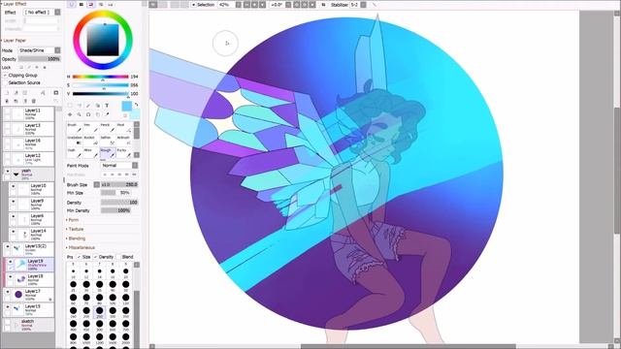Create a new layer folder
This screenshot has height=349, width=621.
coord(25,93)
